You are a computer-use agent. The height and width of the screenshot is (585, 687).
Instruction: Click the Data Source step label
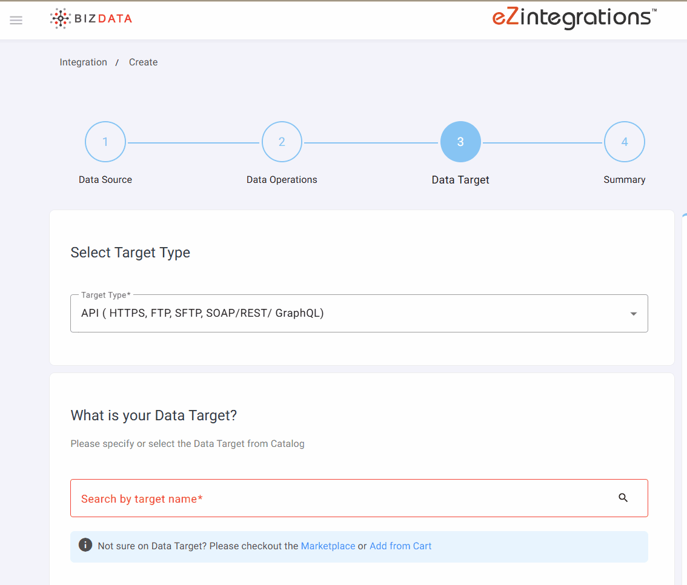coord(105,180)
